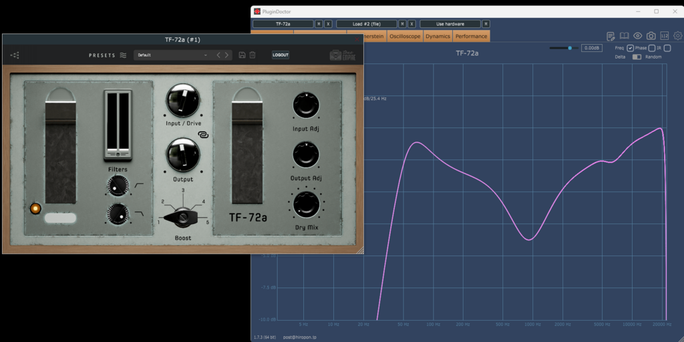
Task: Click the Use hardware button
Action: tap(450, 24)
